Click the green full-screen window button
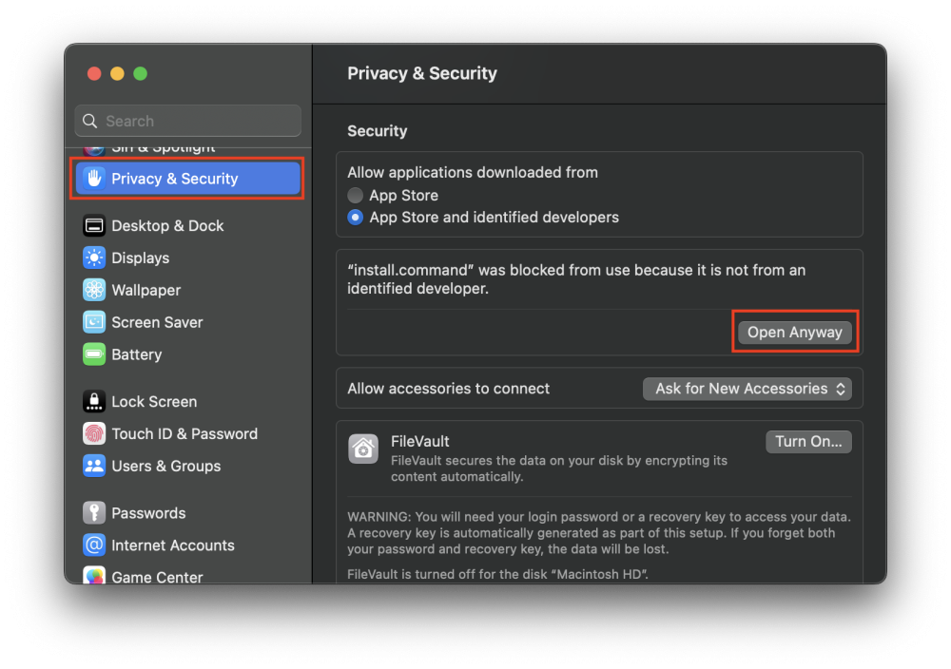Viewport: 951px width, 669px height. click(140, 74)
